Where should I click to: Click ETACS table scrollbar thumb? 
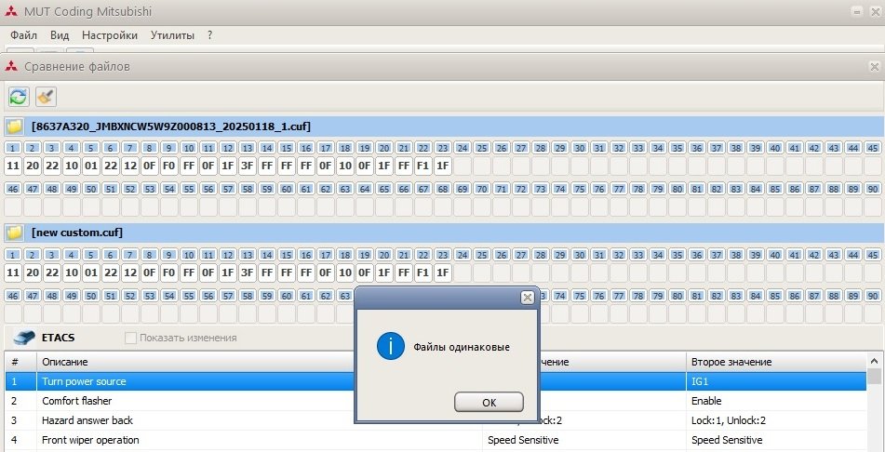click(874, 377)
